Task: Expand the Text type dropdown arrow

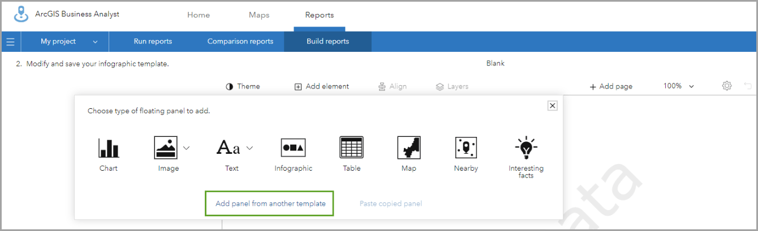Action: coord(249,148)
